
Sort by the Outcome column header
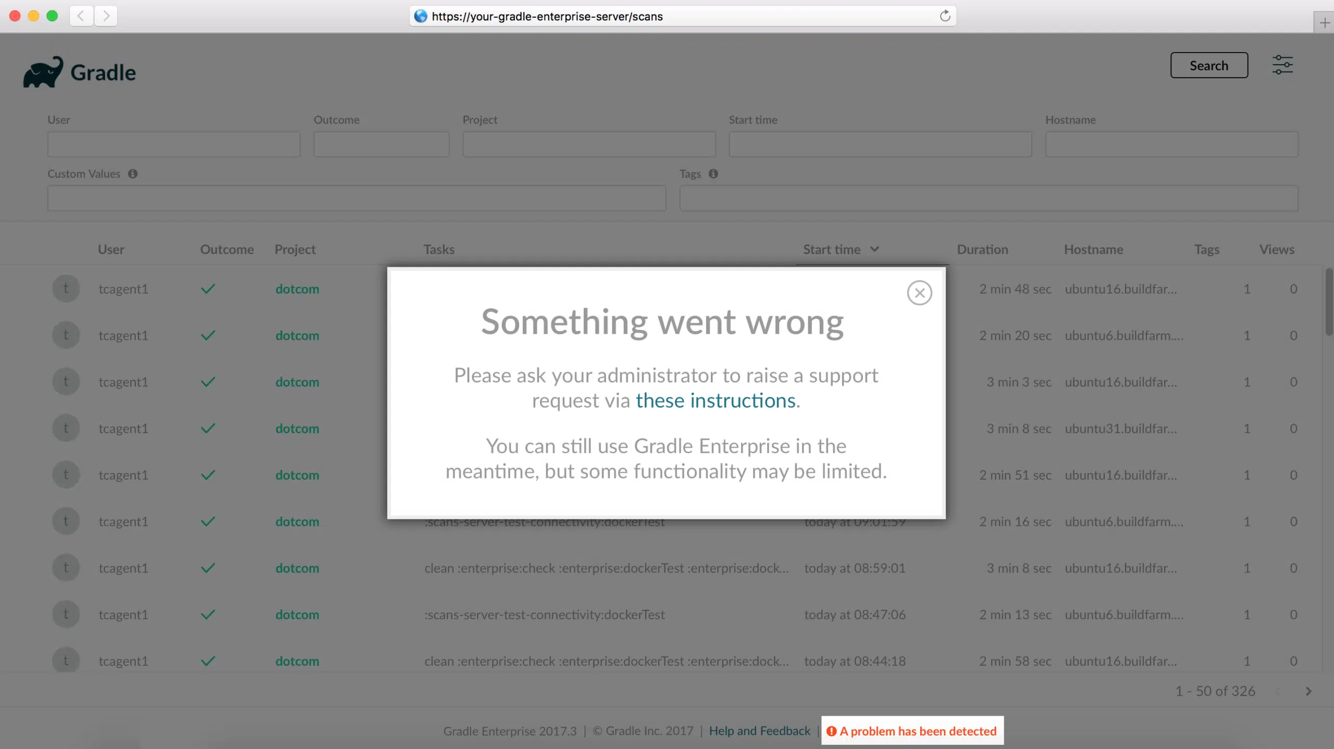tap(227, 249)
